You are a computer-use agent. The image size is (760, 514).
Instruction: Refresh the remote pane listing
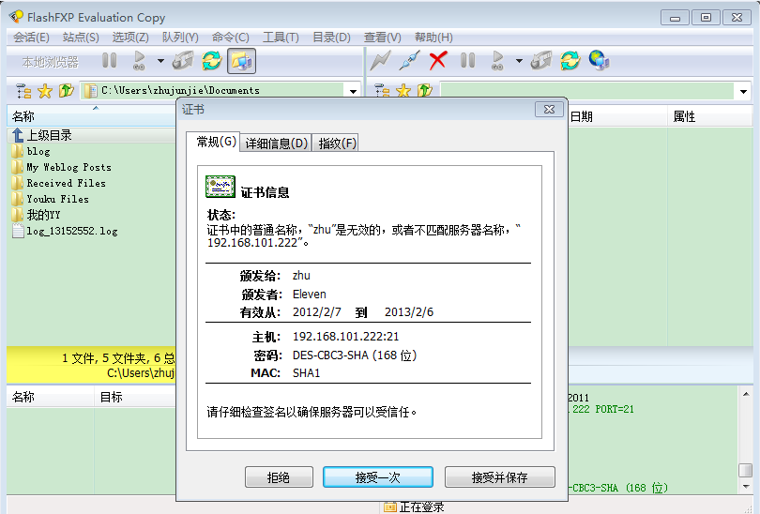coord(570,61)
